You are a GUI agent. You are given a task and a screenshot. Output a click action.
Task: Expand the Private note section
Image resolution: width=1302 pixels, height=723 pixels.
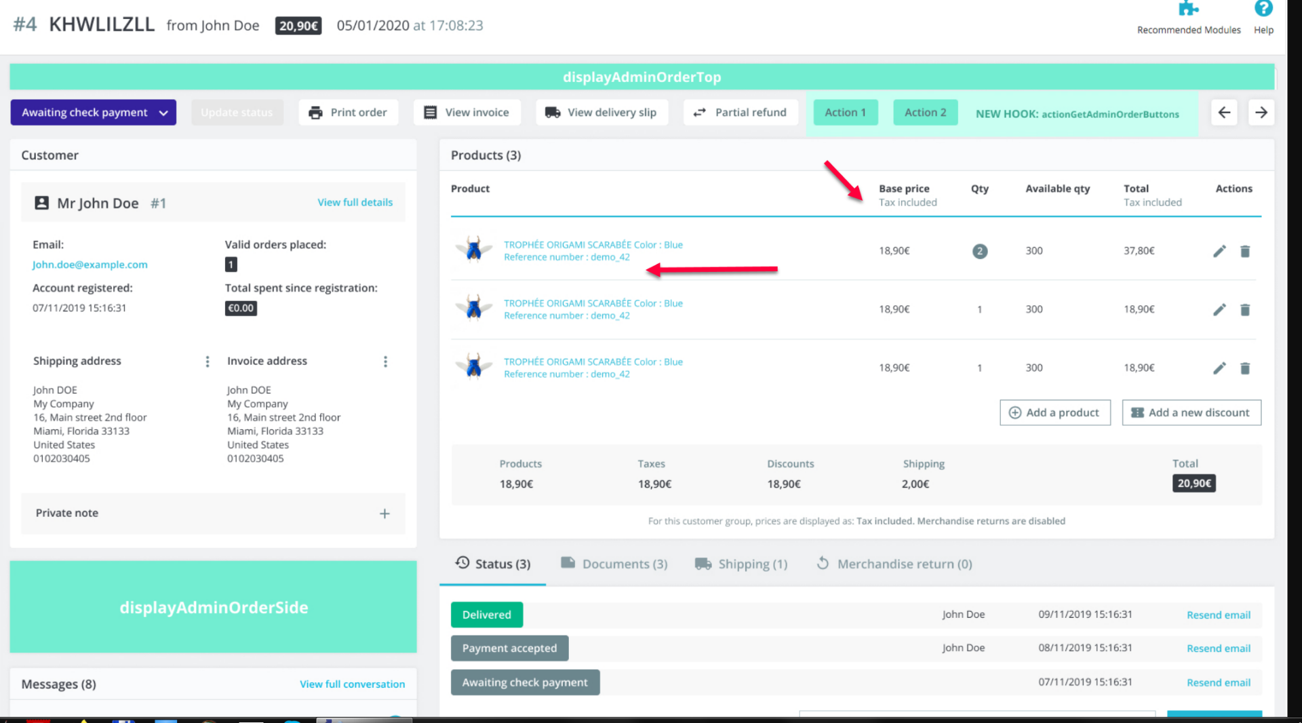(384, 513)
